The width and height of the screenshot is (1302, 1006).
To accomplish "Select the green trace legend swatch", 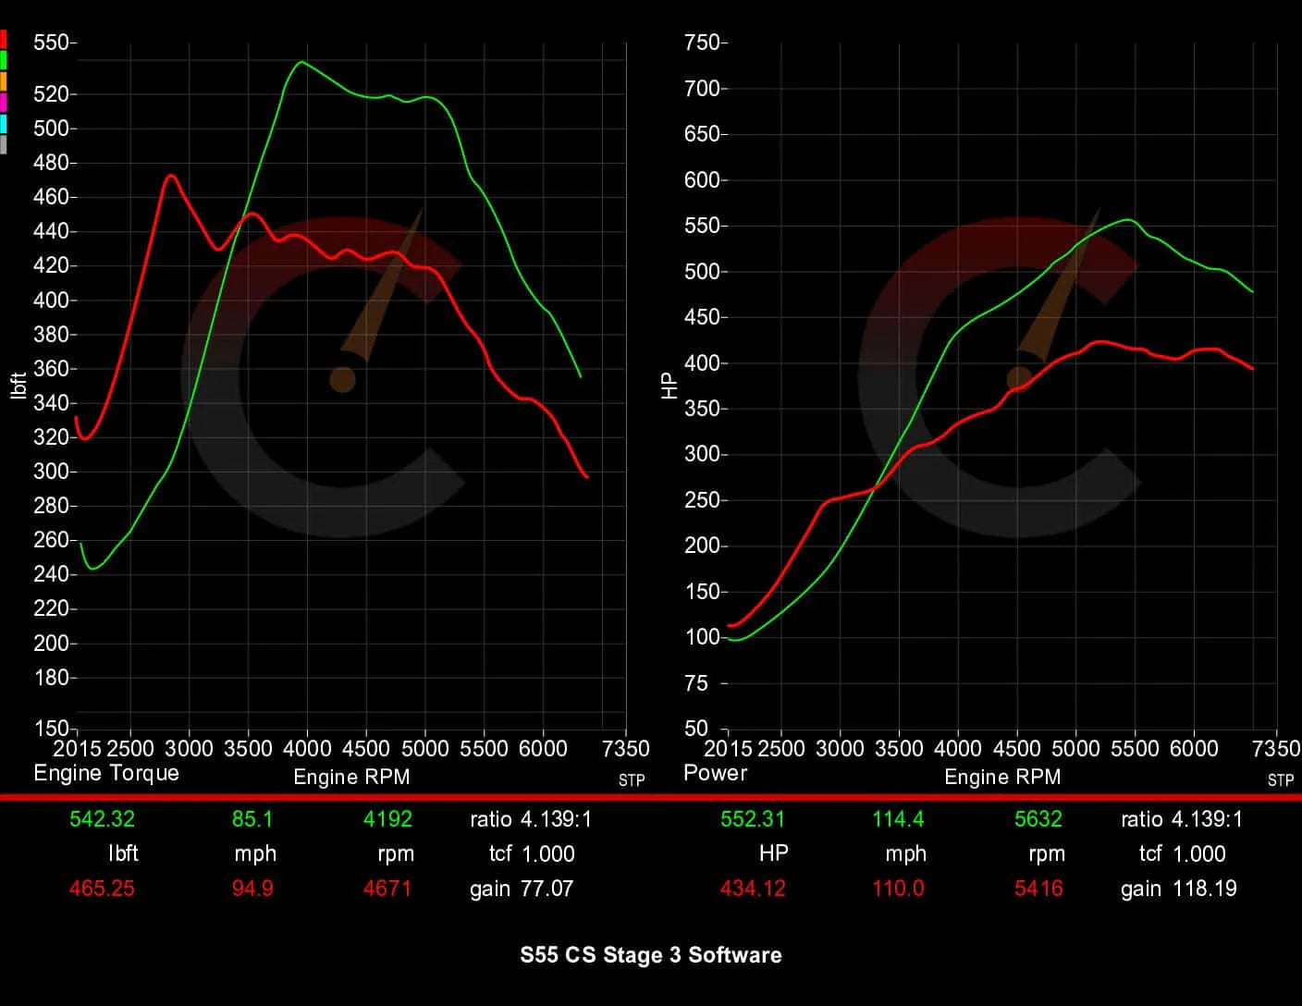I will 5,58.
